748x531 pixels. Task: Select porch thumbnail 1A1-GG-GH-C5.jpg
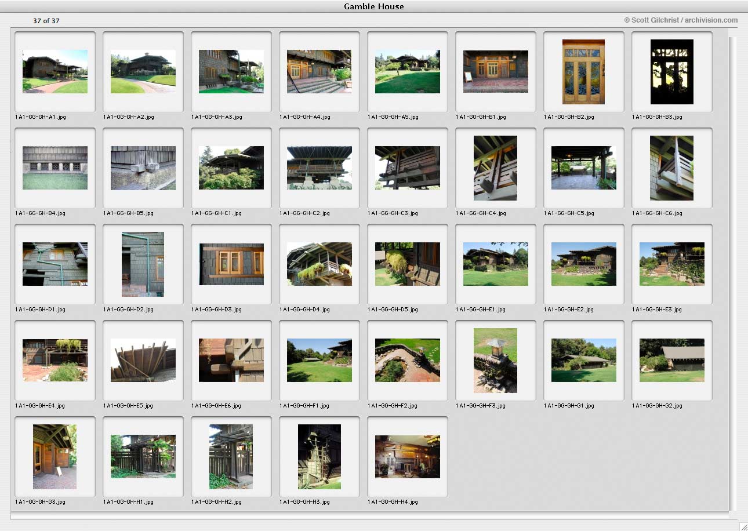(584, 168)
